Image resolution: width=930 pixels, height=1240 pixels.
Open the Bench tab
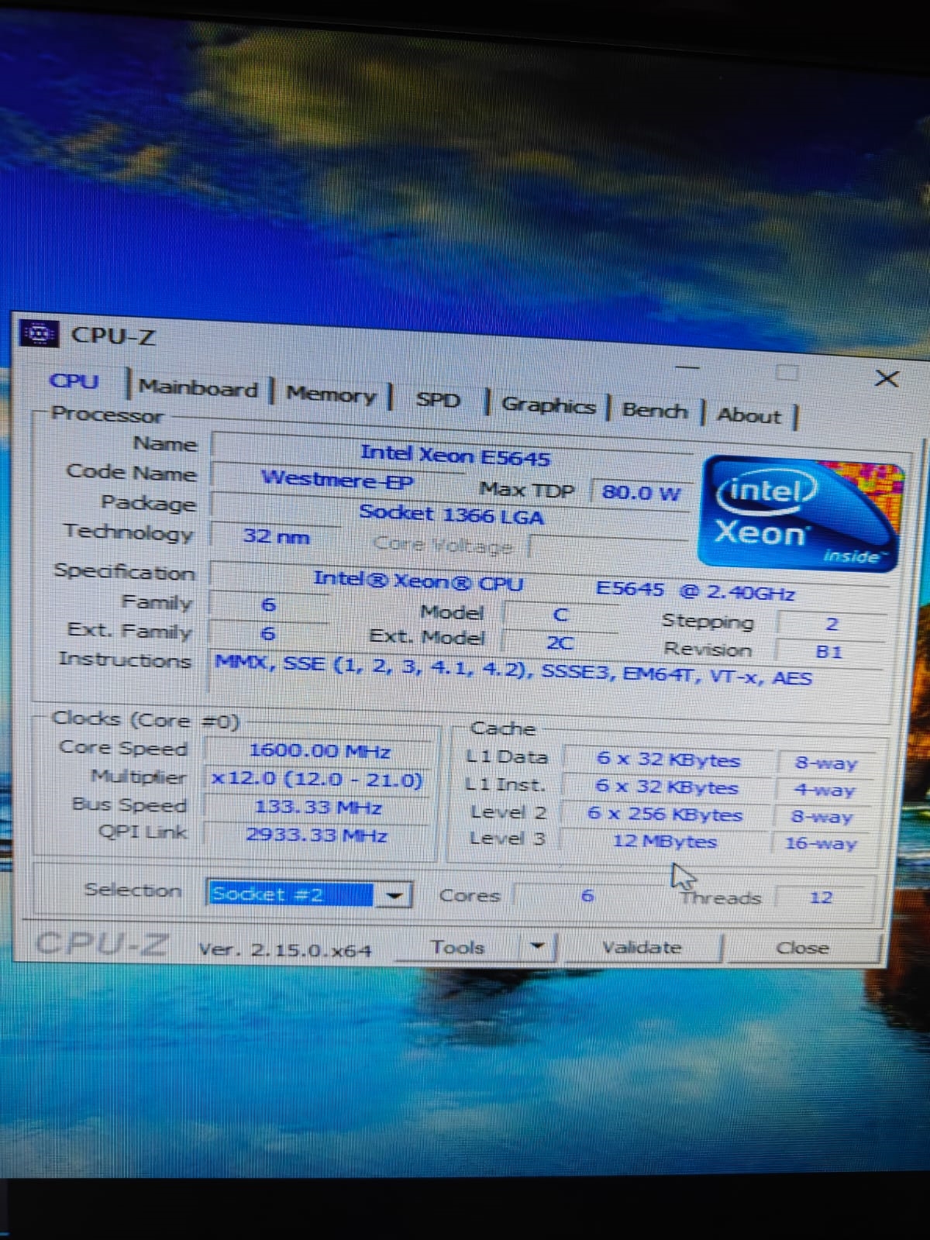tap(655, 411)
